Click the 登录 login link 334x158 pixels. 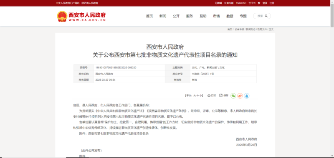[x=265, y=3]
